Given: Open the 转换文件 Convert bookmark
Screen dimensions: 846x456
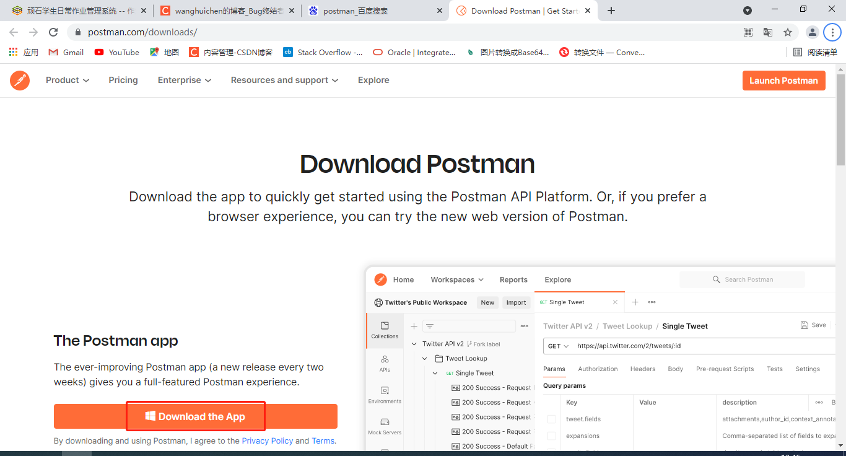Looking at the screenshot, I should (x=602, y=52).
